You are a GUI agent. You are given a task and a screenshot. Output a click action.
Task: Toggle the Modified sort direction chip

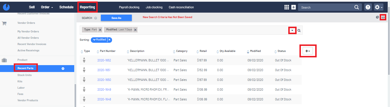pyautogui.click(x=99, y=40)
